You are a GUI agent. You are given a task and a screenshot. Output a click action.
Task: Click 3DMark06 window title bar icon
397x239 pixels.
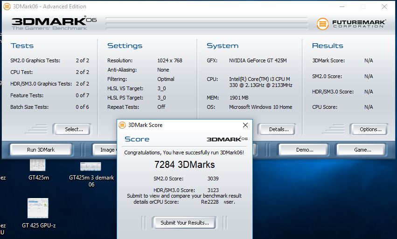[x=7, y=7]
